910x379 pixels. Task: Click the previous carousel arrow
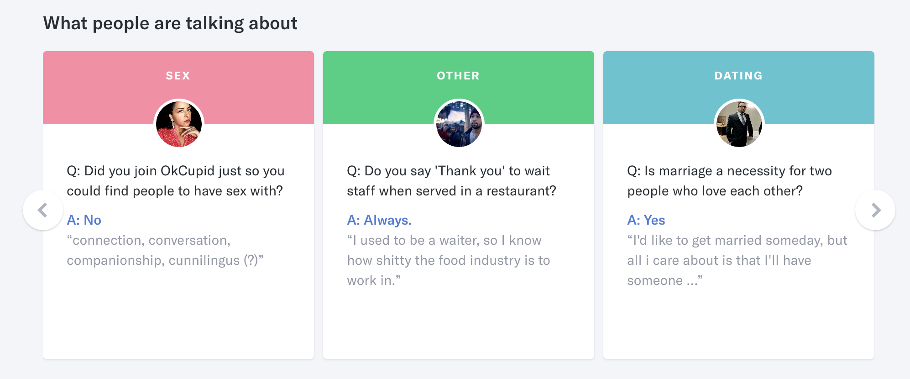pos(43,210)
